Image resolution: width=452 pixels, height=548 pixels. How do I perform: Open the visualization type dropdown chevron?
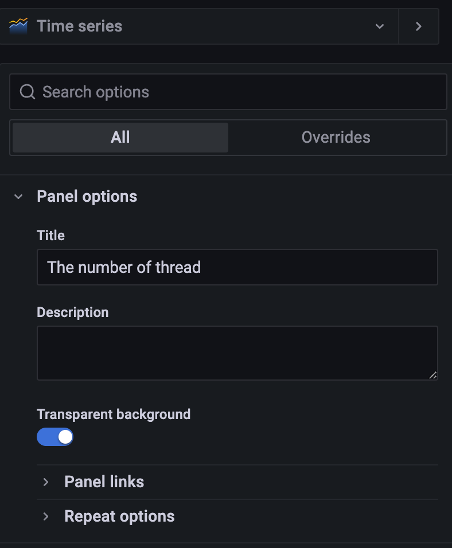point(380,26)
